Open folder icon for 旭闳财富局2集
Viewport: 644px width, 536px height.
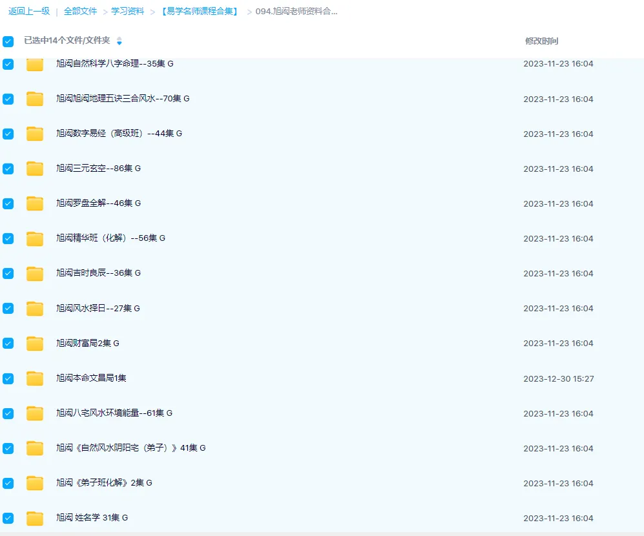click(35, 344)
